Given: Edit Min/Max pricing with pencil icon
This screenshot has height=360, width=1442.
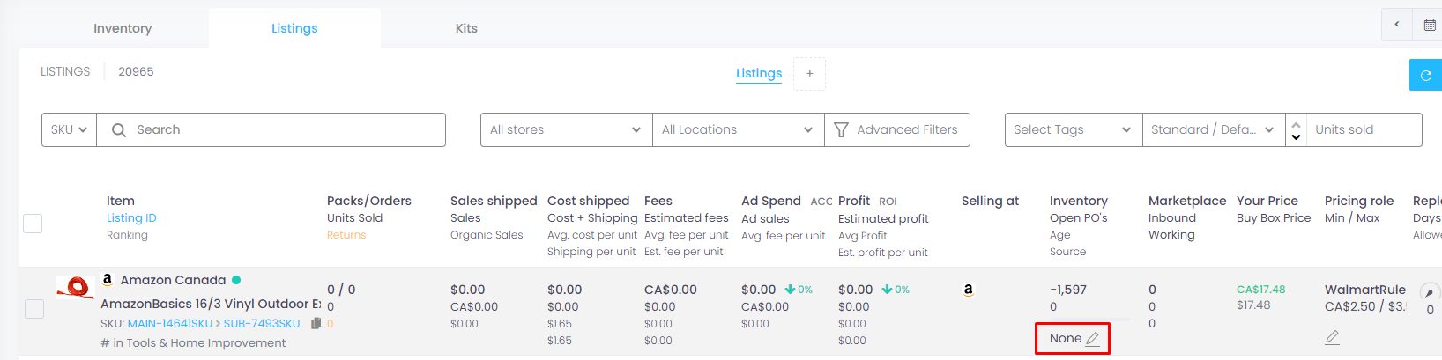Looking at the screenshot, I should (x=1332, y=337).
